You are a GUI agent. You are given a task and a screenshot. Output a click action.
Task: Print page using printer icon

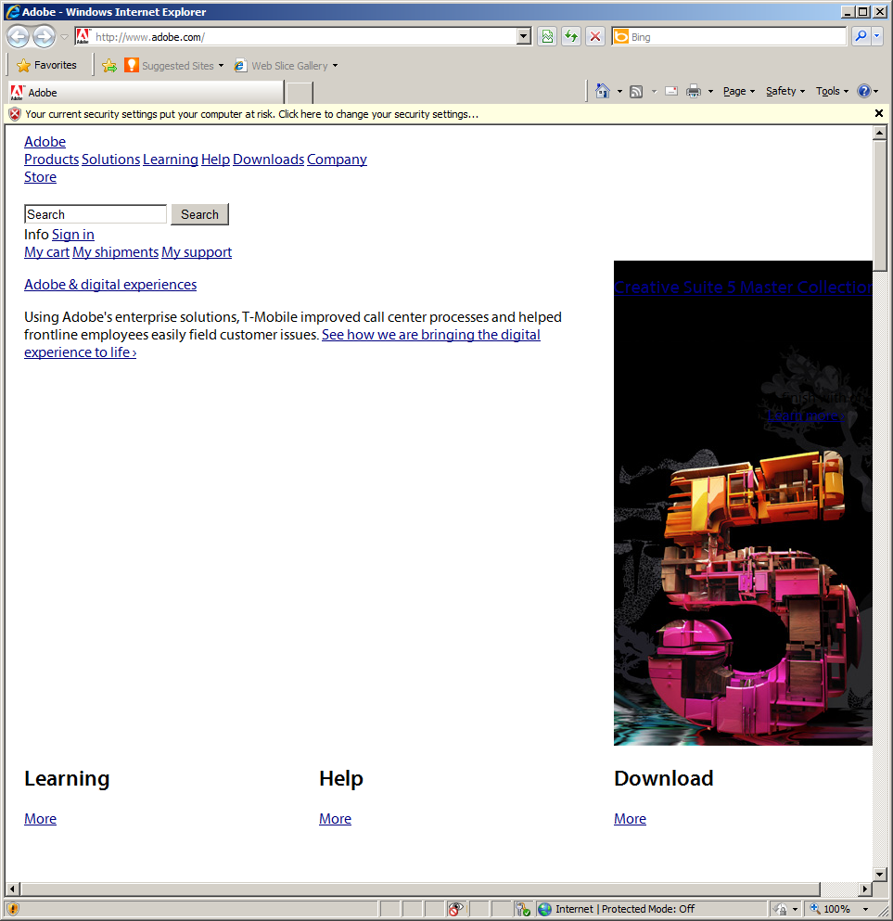[694, 91]
